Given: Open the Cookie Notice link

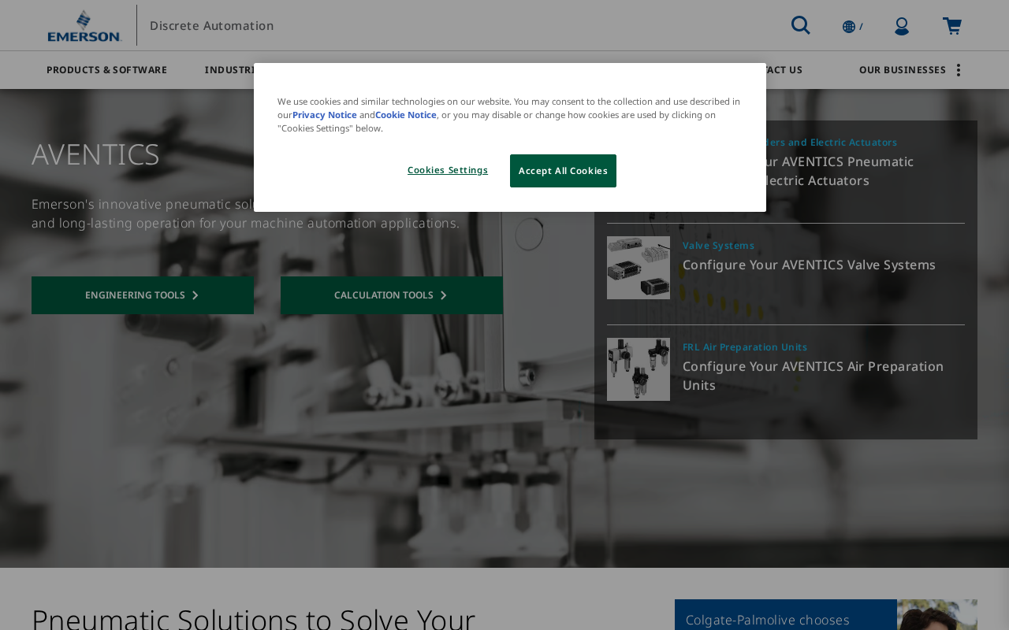Looking at the screenshot, I should point(406,115).
